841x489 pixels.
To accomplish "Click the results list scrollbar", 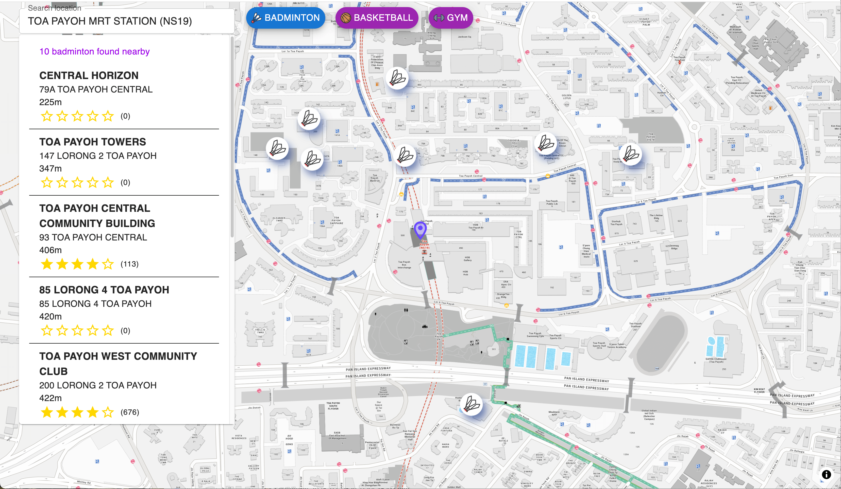I will click(232, 137).
